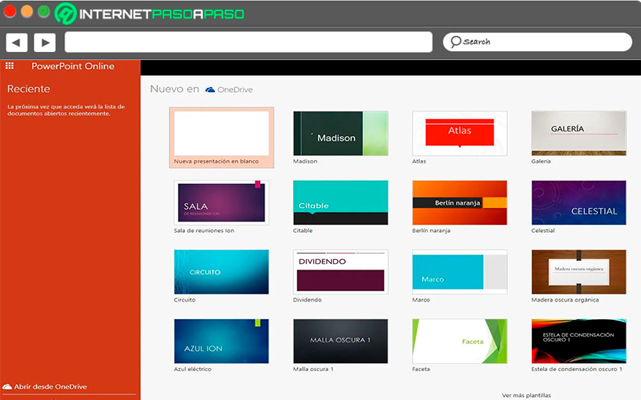The image size is (641, 400).
Task: Choose the Berlín naranja template
Action: [x=460, y=202]
